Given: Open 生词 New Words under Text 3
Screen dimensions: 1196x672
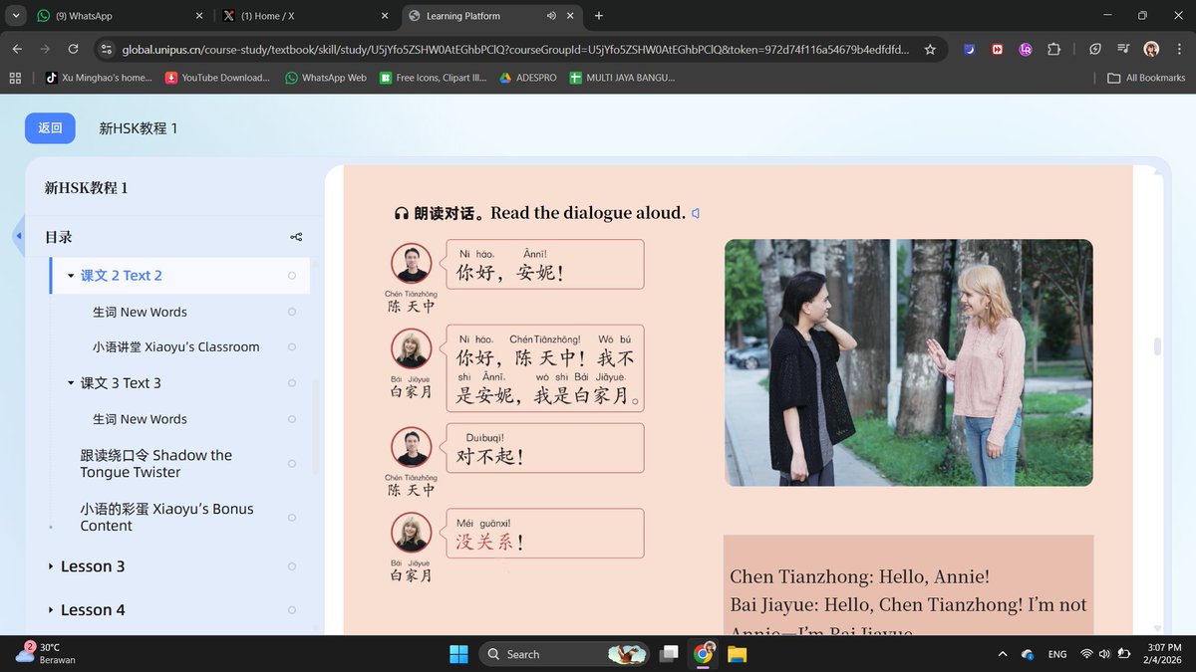Looking at the screenshot, I should (140, 419).
